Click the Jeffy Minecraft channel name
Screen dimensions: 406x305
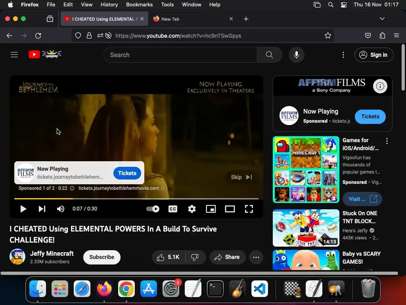(52, 253)
